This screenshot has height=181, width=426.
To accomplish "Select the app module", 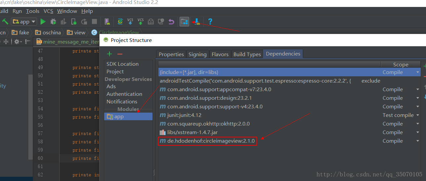I will 128,117.
